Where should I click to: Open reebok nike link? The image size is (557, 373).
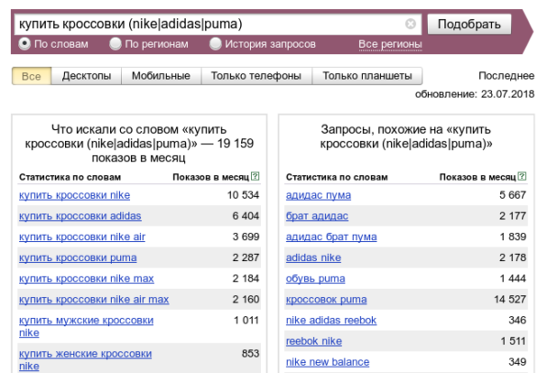coord(313,342)
